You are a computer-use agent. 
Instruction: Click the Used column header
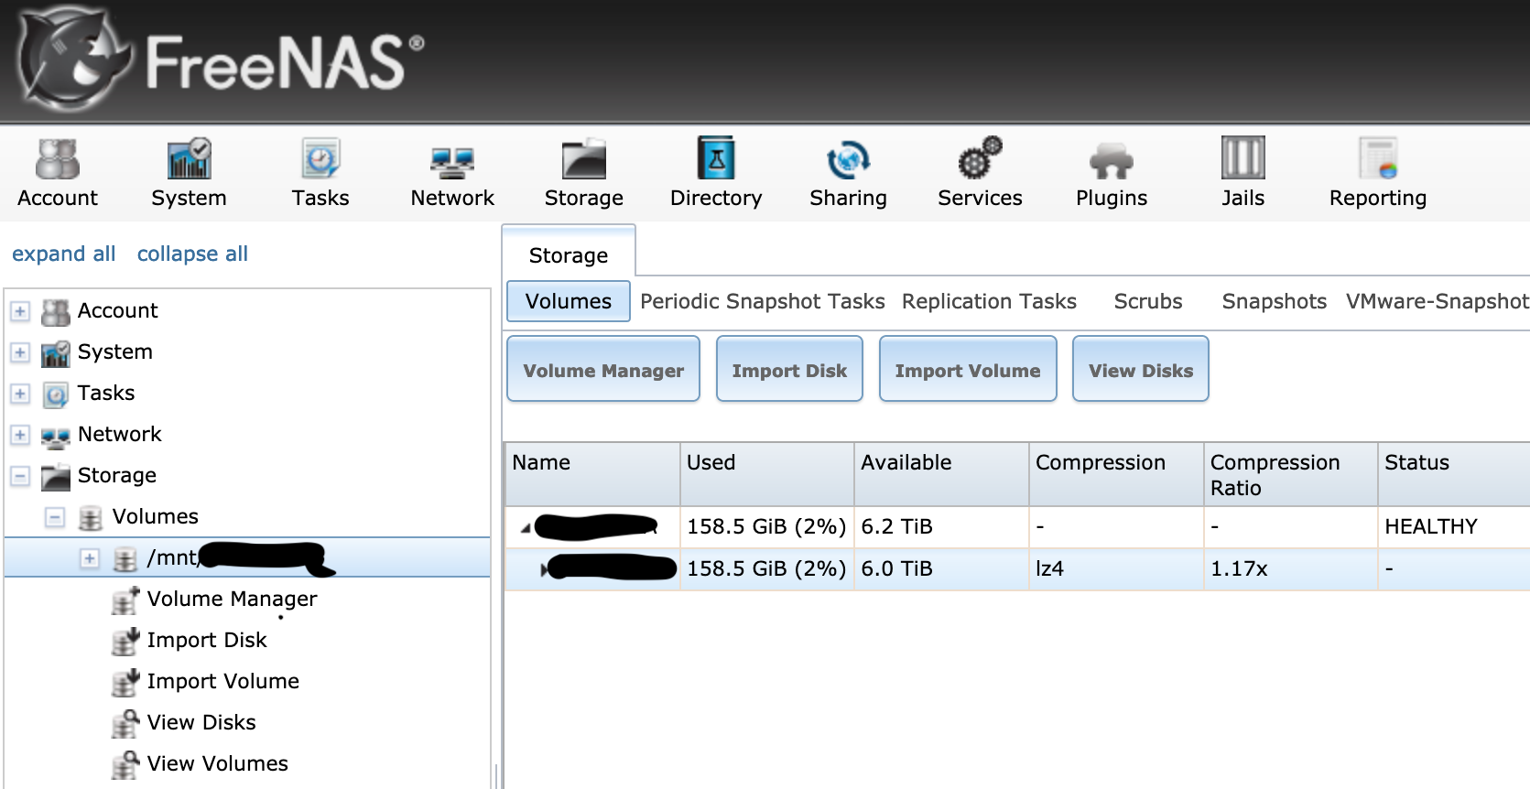tap(767, 474)
